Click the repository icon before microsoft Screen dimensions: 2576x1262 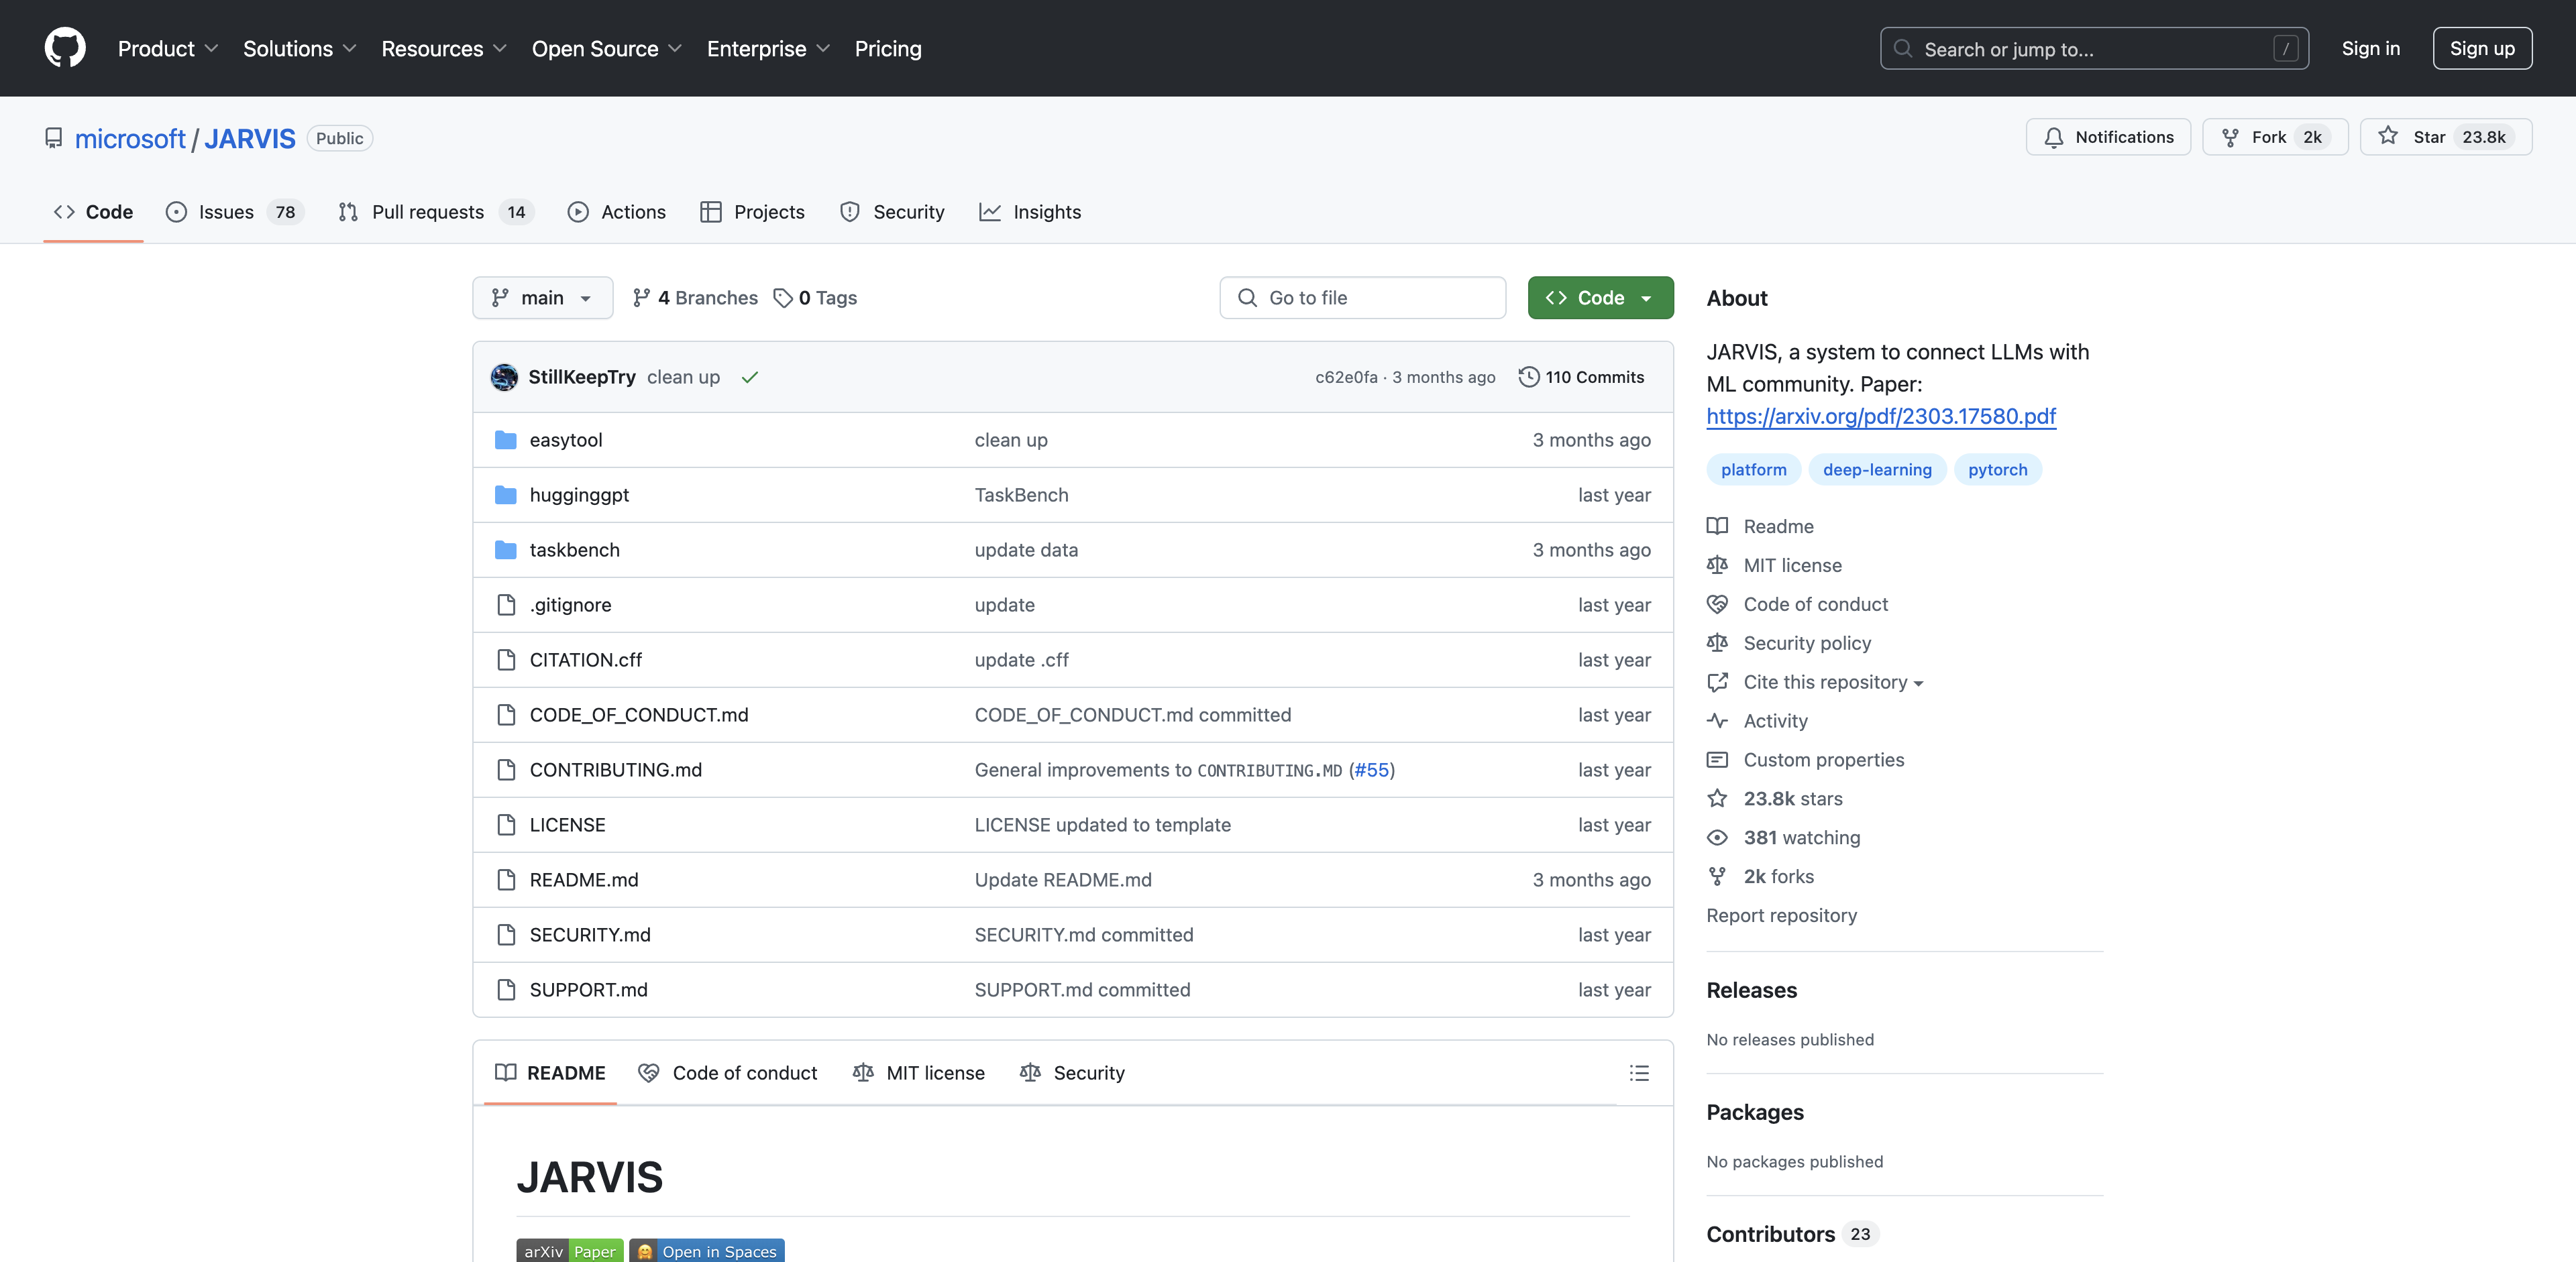54,138
